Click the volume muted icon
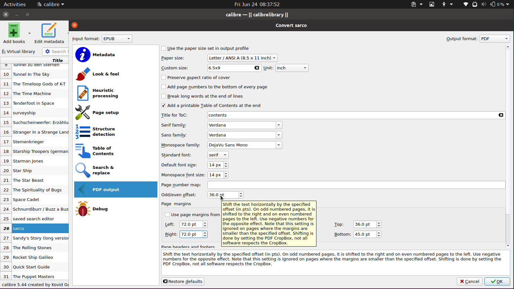The image size is (514, 289). 484,4
